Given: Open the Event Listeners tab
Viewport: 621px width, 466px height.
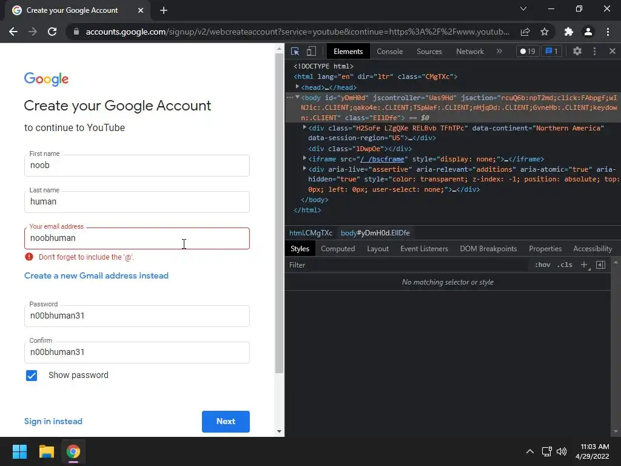Looking at the screenshot, I should click(x=424, y=249).
